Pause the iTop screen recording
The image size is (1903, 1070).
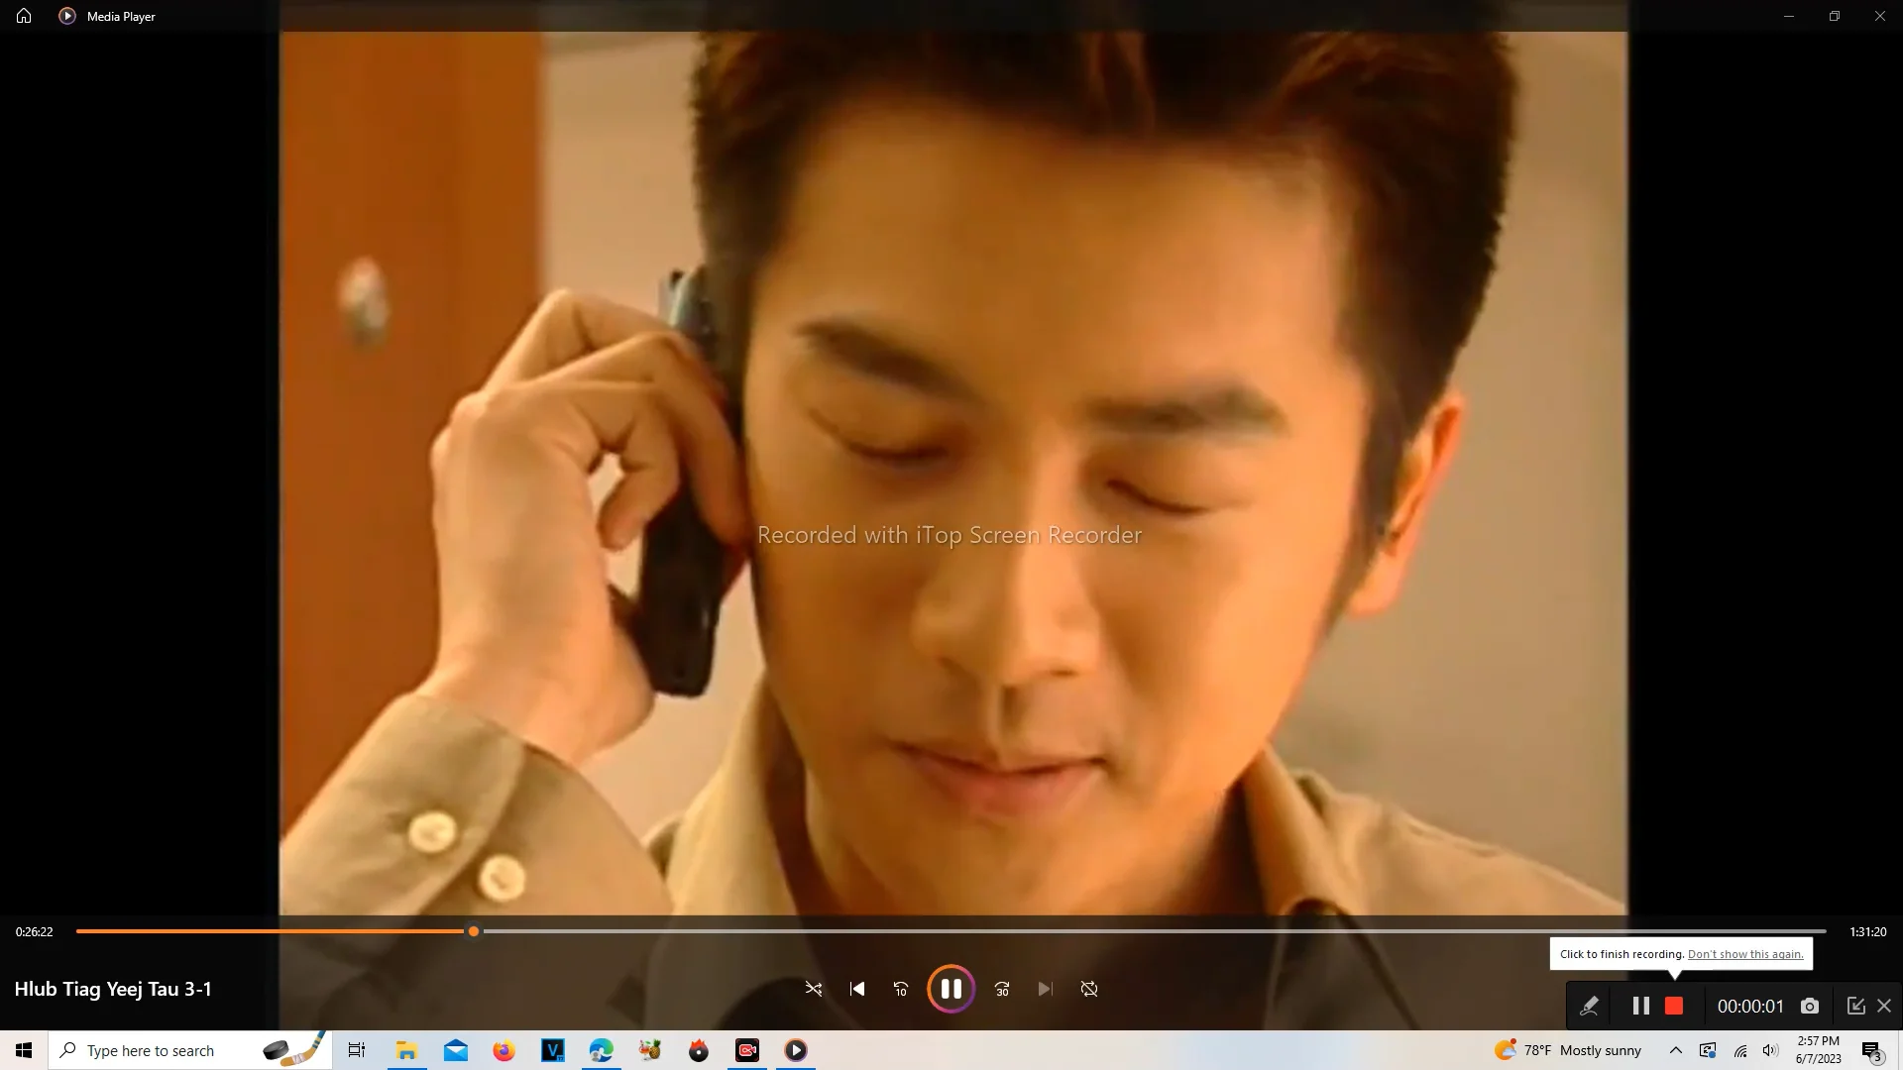1640,1006
